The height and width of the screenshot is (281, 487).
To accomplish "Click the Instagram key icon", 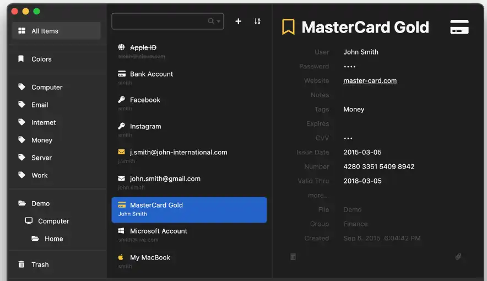I will point(121,126).
